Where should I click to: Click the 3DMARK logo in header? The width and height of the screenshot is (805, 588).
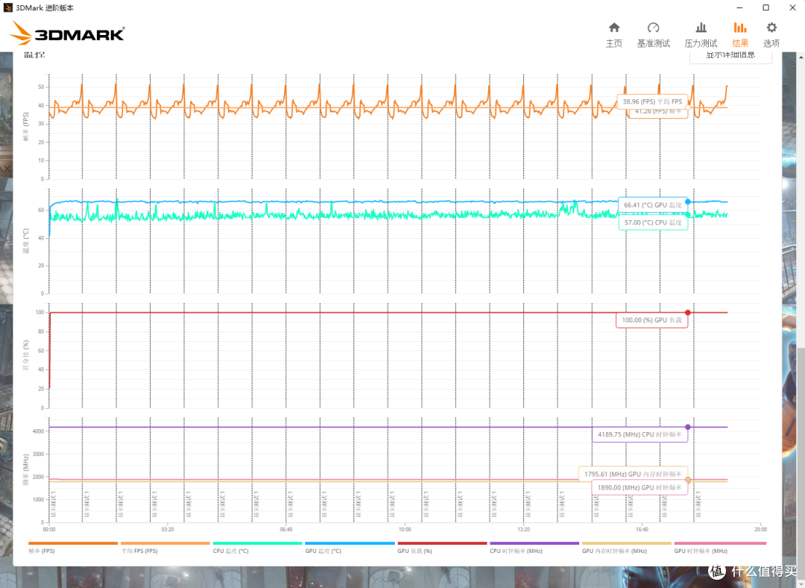(67, 34)
